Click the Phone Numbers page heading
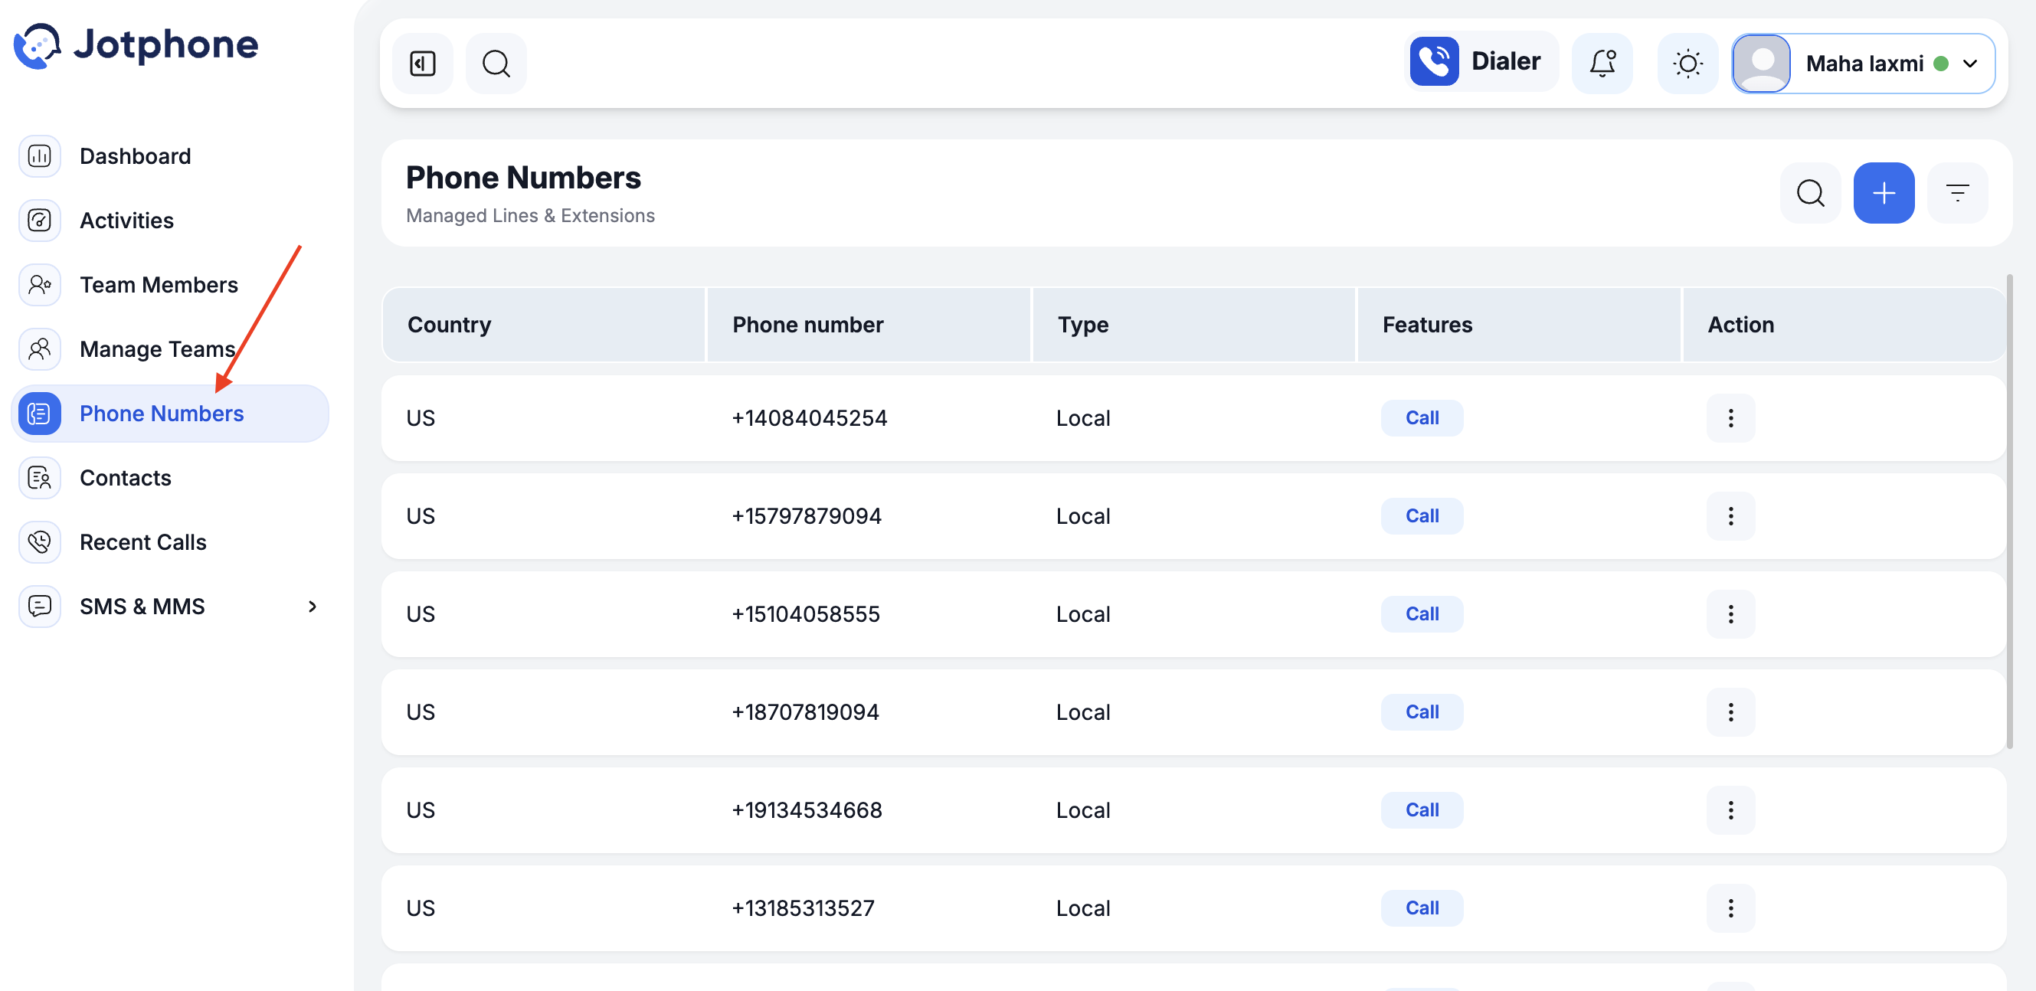 click(x=523, y=177)
